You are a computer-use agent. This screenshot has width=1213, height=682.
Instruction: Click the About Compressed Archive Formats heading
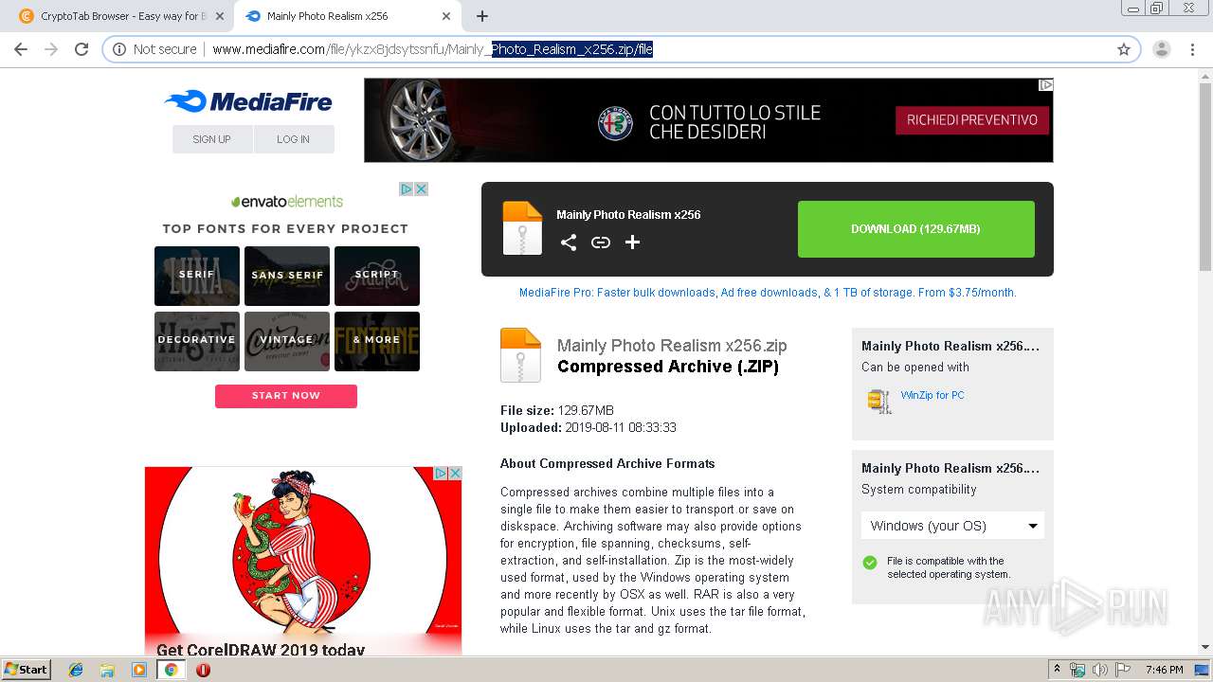click(x=607, y=463)
